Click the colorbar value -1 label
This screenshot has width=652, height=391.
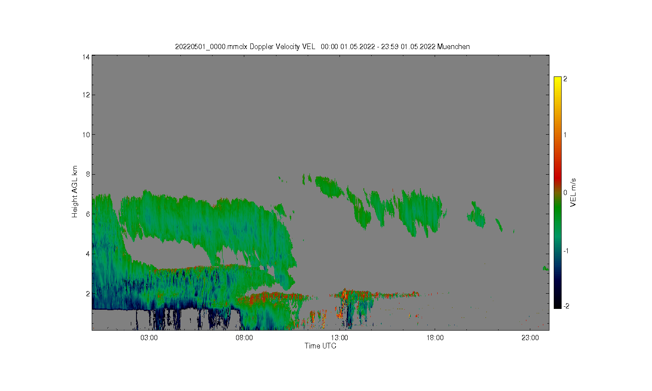(566, 251)
